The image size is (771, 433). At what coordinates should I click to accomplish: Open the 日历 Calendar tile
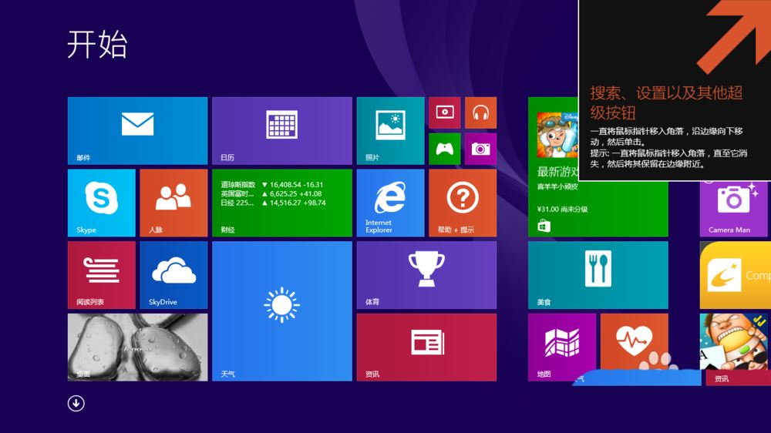pos(282,131)
